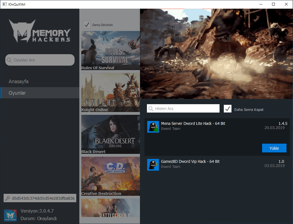
Task: Click Dword Team under GamezBD hack
Action: click(x=171, y=167)
